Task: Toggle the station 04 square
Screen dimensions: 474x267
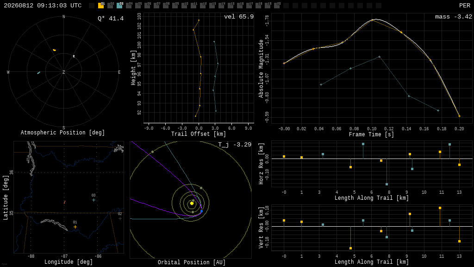Action: pos(129,6)
